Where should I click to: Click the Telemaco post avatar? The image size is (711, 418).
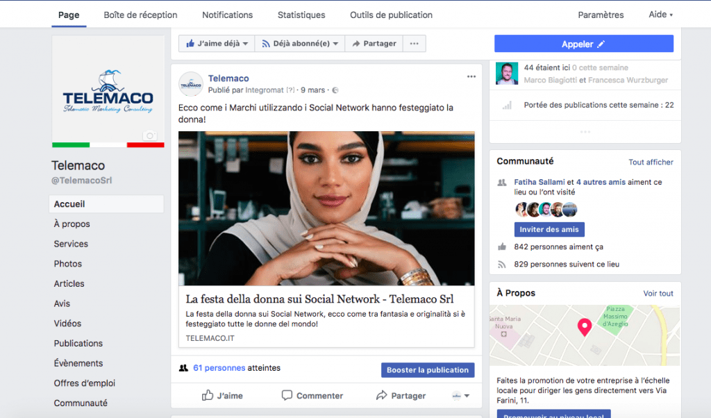tap(191, 84)
